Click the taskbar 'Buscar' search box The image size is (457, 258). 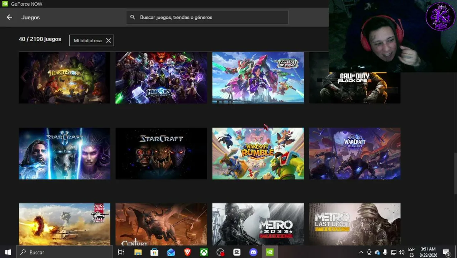[x=65, y=252]
